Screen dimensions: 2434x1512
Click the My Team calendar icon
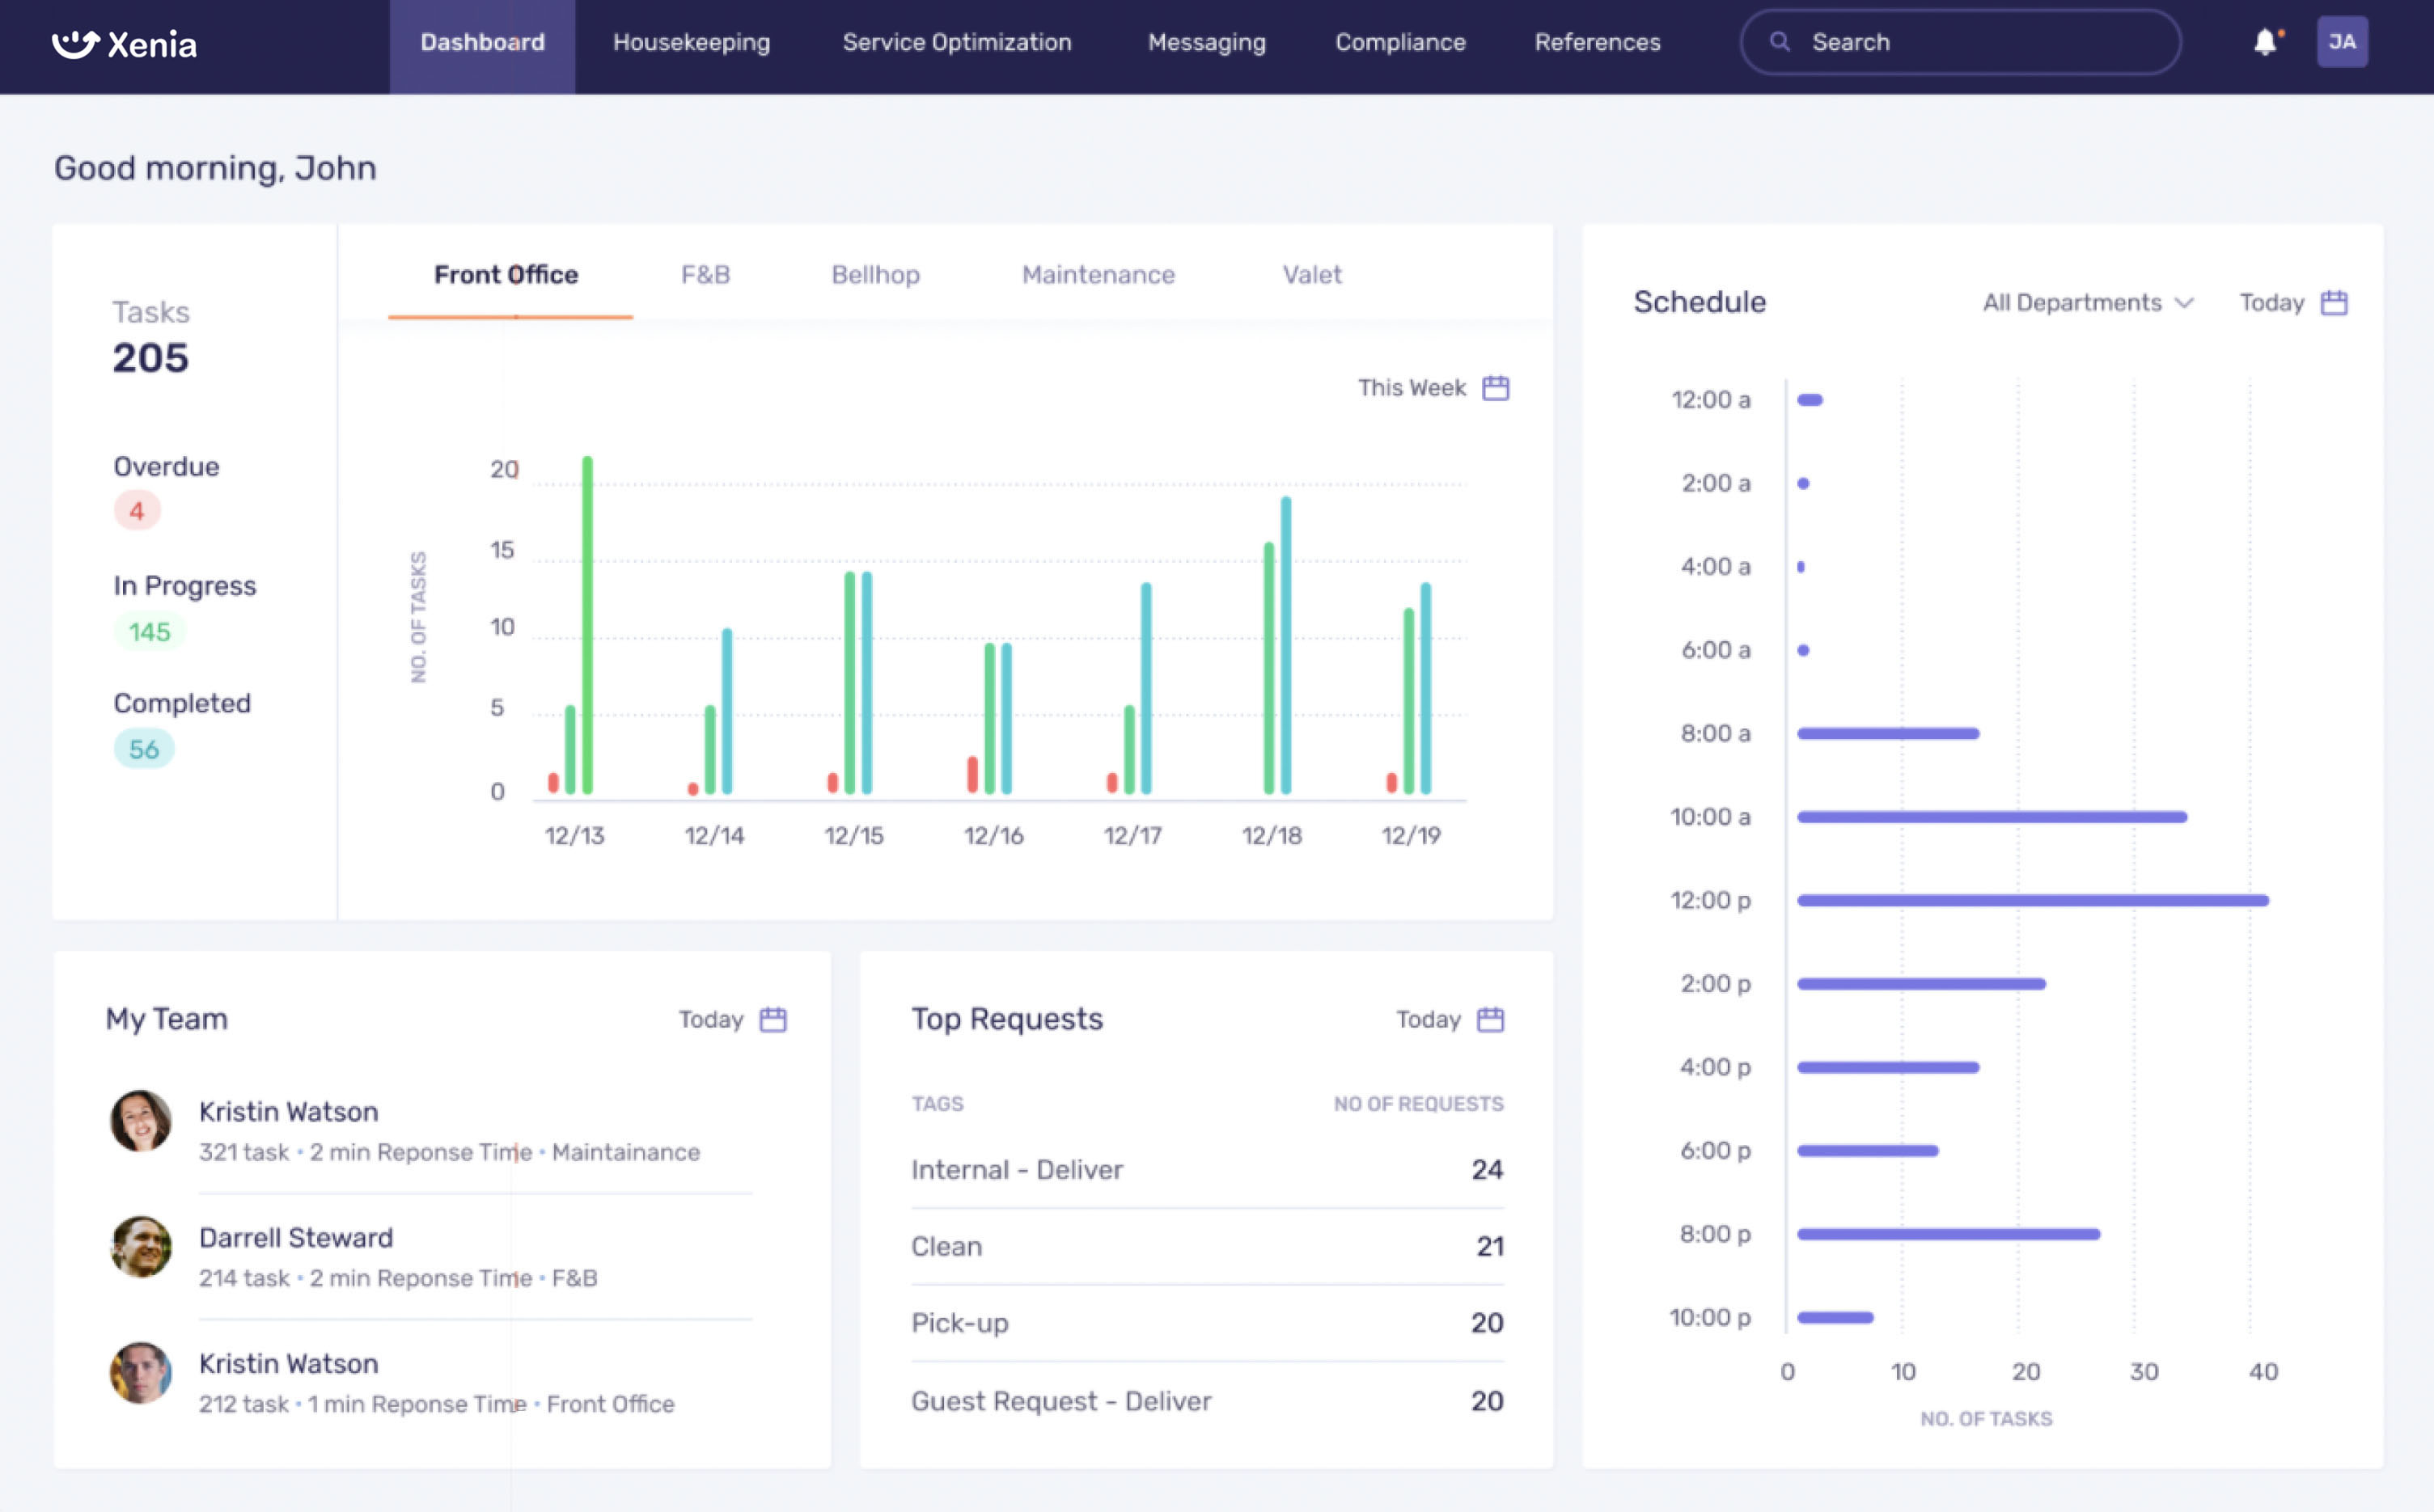pos(773,1019)
